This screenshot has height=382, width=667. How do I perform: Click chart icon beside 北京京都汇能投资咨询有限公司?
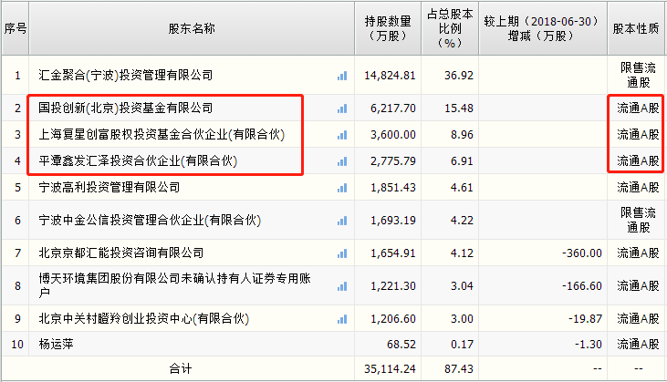[x=342, y=253]
